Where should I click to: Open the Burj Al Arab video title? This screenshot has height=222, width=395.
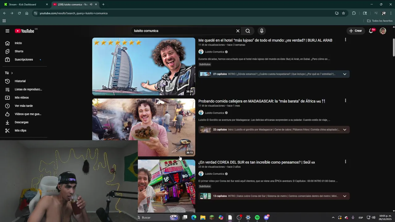[x=265, y=40]
